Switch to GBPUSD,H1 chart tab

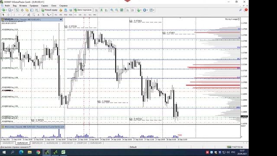click(x=37, y=143)
